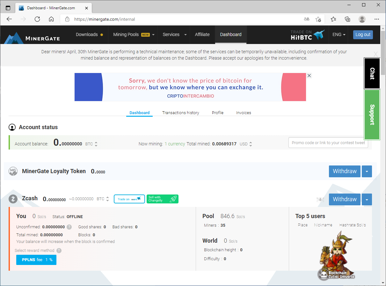Switch to Transactions history tab
386x286 pixels.
pos(181,113)
